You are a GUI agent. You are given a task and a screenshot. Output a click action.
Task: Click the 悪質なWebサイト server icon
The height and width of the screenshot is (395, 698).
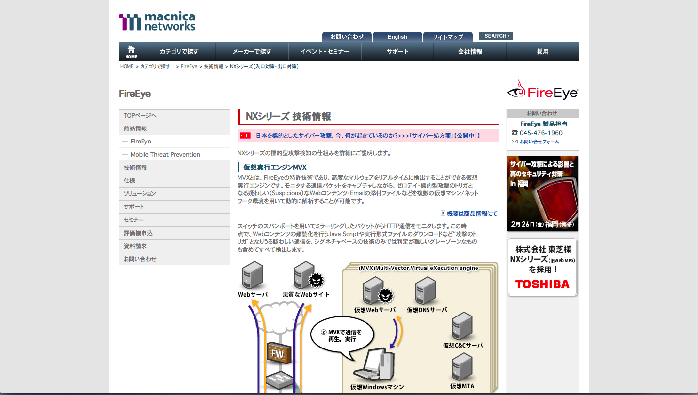(x=308, y=275)
